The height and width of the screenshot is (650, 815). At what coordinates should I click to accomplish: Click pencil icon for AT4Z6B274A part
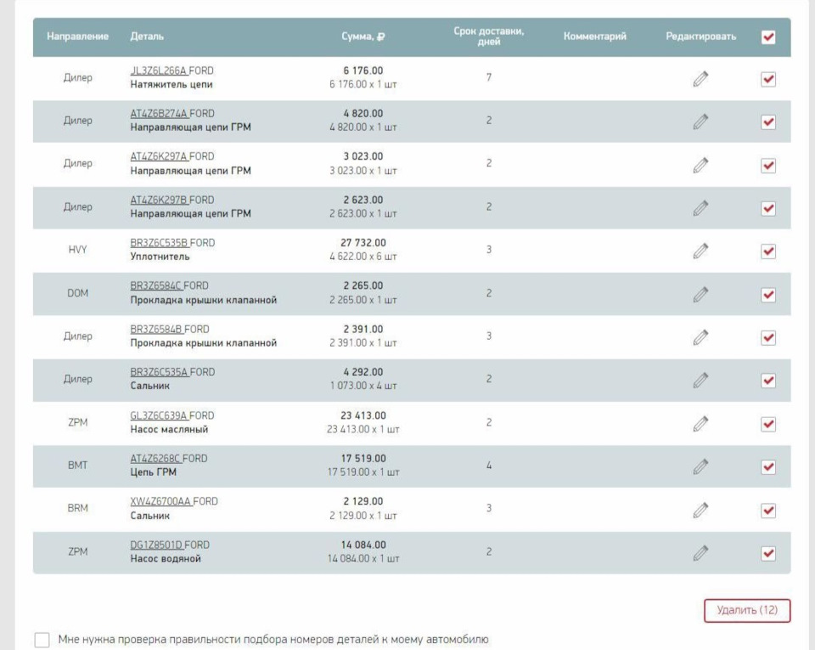click(x=700, y=122)
